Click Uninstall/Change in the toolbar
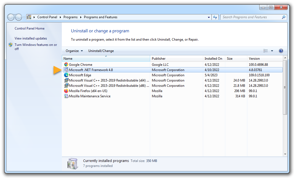The height and width of the screenshot is (178, 294). pyautogui.click(x=101, y=51)
